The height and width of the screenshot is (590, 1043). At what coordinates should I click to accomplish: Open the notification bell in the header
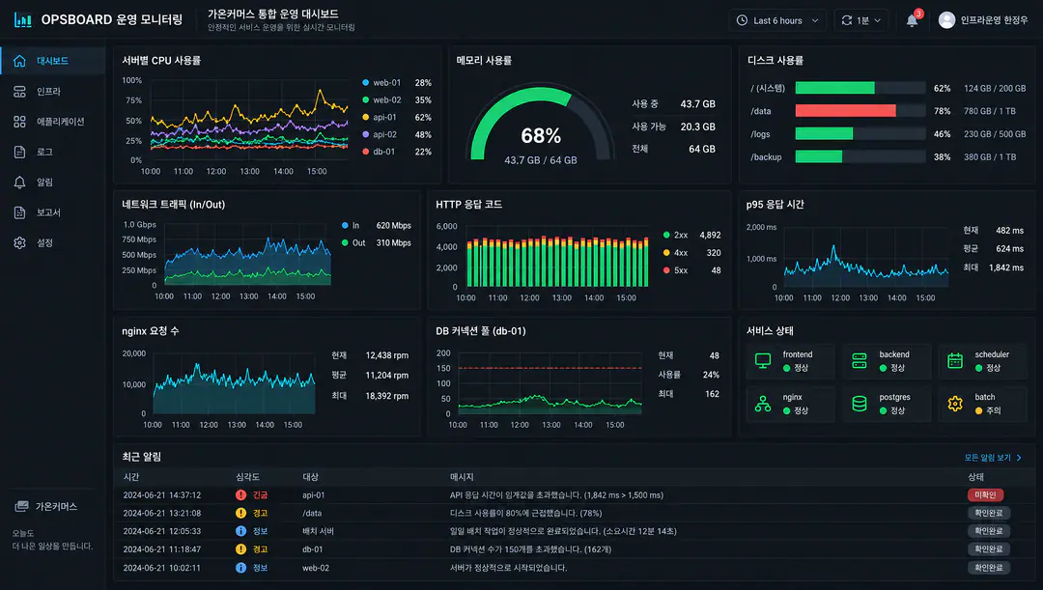tap(912, 20)
